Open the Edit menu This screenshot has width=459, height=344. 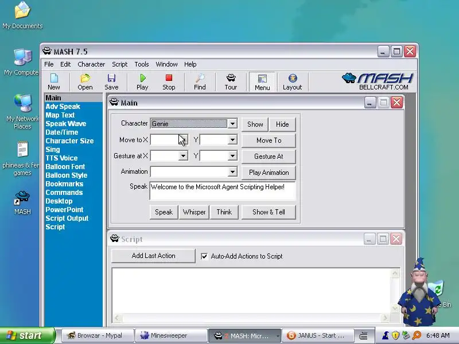pyautogui.click(x=65, y=64)
